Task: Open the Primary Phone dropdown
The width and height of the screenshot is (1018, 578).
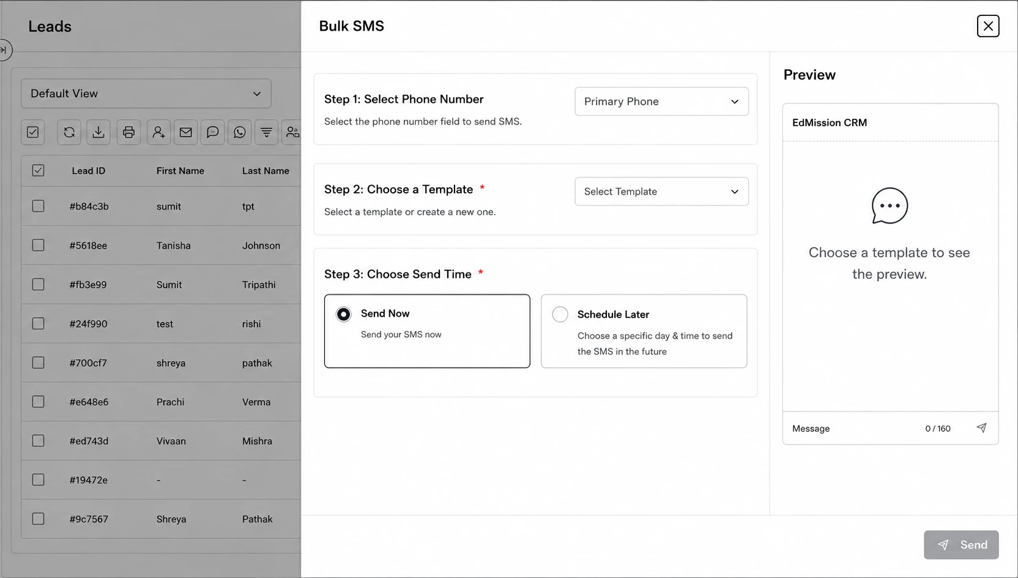Action: click(661, 102)
